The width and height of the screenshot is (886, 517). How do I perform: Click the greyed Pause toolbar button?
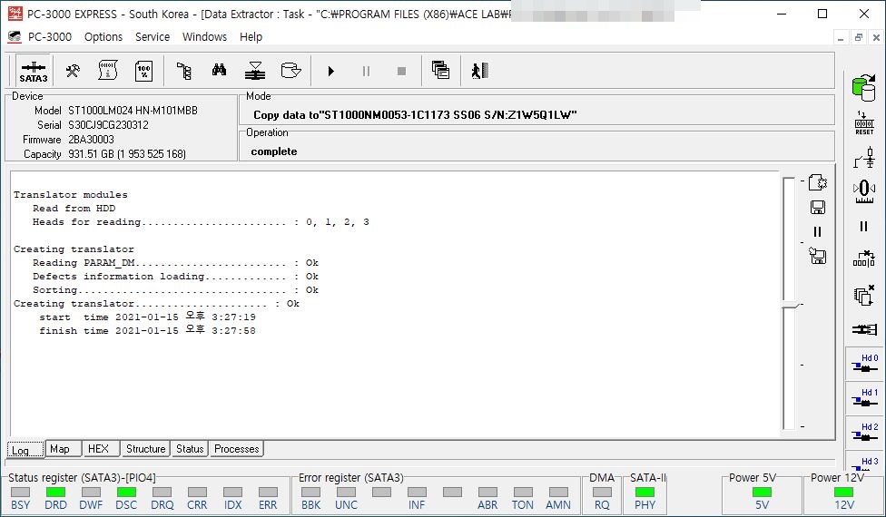(x=366, y=71)
